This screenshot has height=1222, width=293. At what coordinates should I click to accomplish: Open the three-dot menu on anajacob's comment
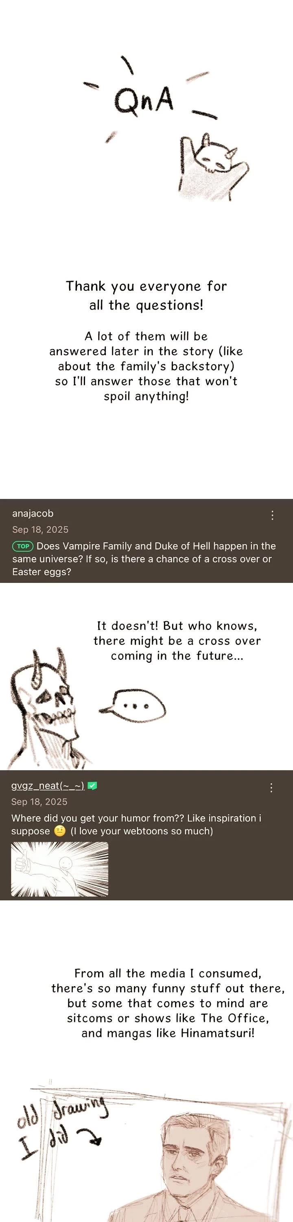272,515
